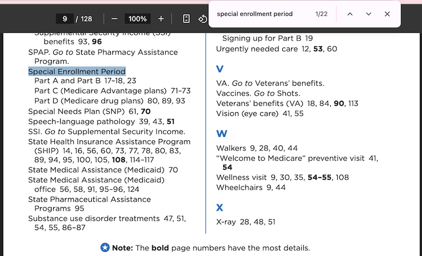Click the fit to page icon
422x256 pixels.
pos(186,19)
